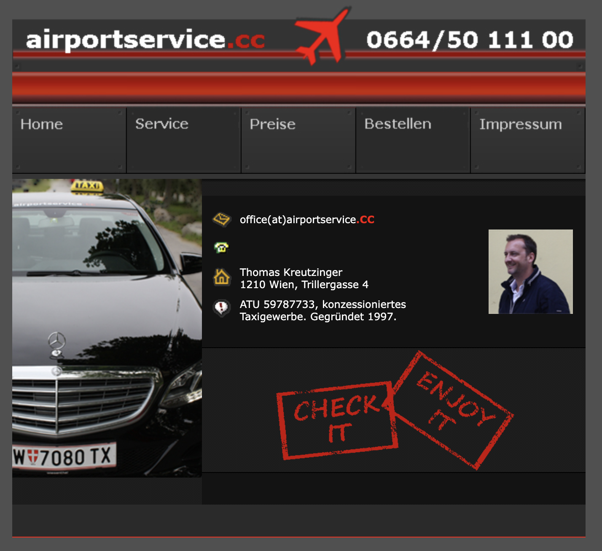Open the Service page
Viewport: 602px width, 551px height.
[x=161, y=124]
